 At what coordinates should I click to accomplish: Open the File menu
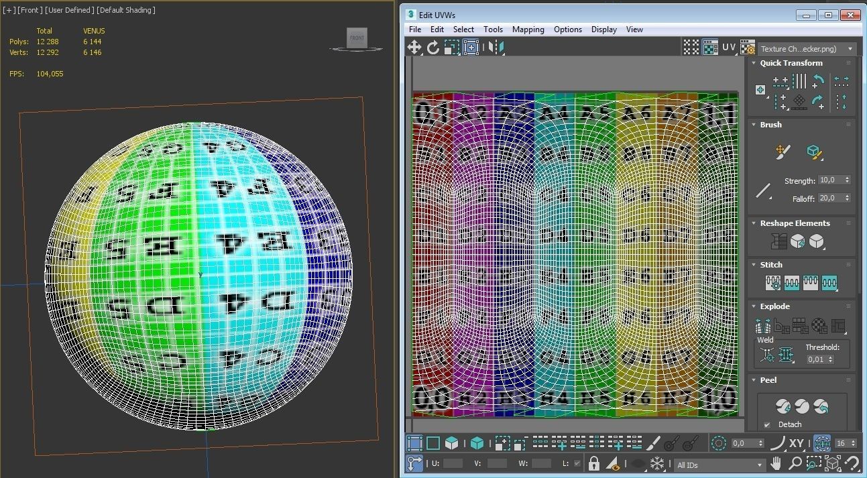click(415, 29)
